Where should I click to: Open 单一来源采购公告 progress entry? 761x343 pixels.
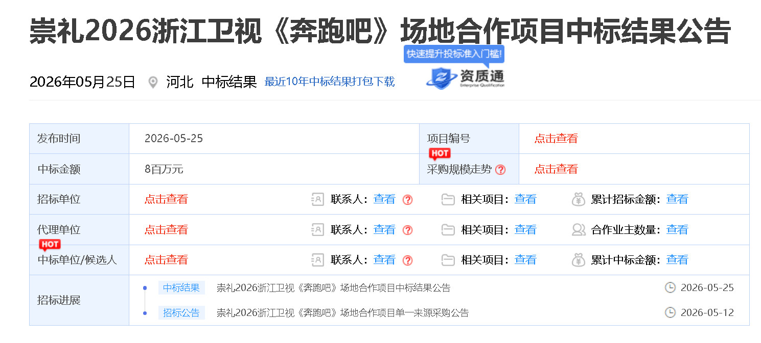(x=342, y=313)
